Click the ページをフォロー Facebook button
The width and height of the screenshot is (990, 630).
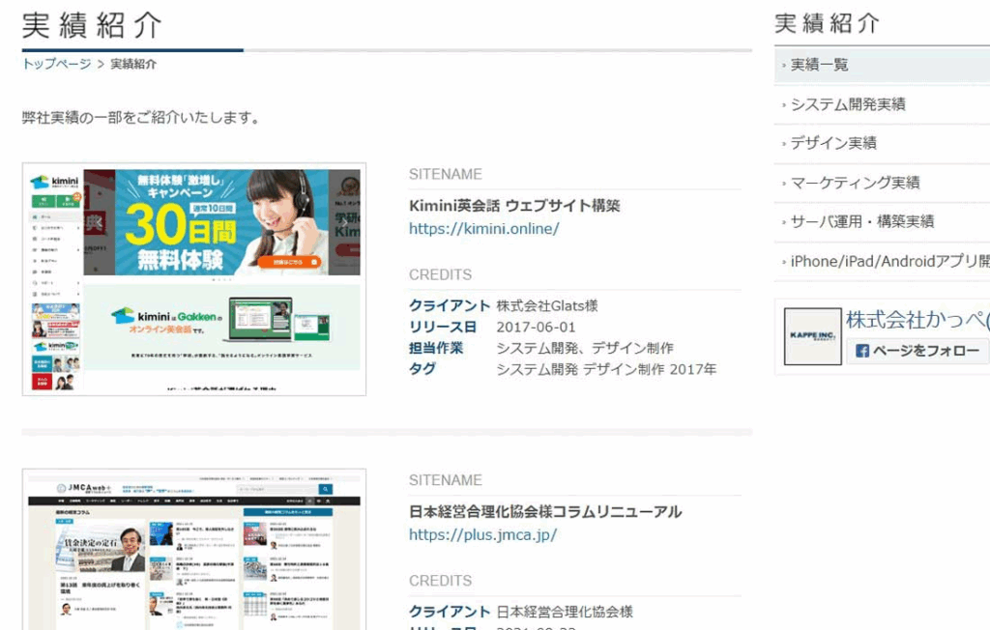(x=917, y=351)
